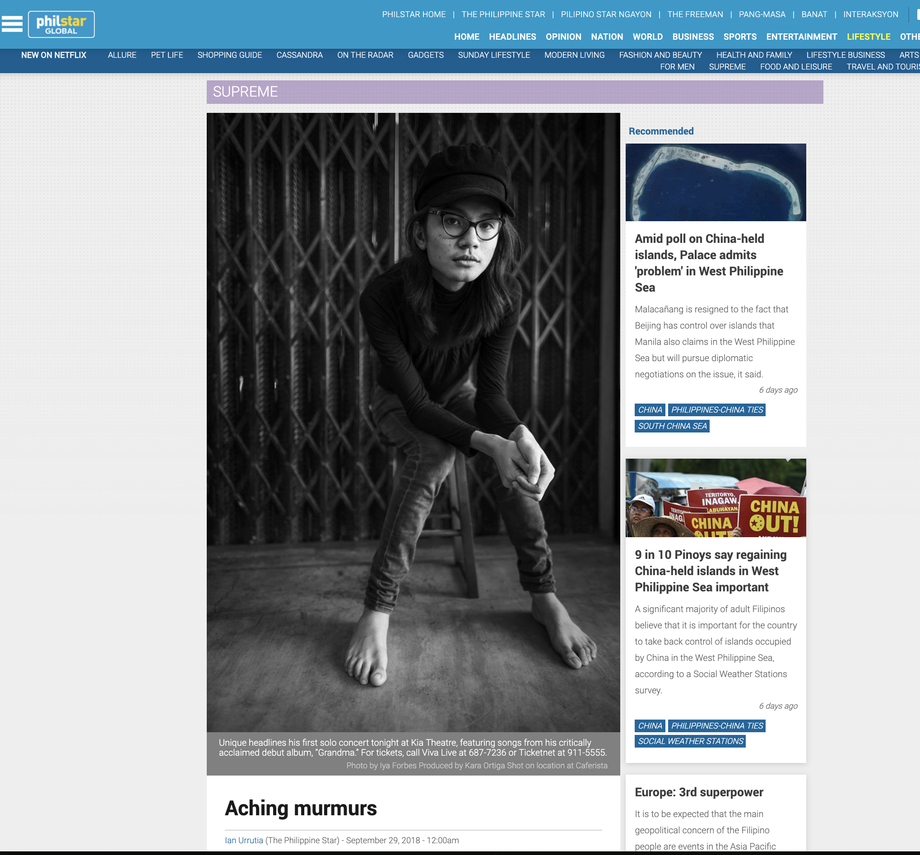This screenshot has width=920, height=855.
Task: Open the PHILSTAR HOME link
Action: click(x=414, y=14)
